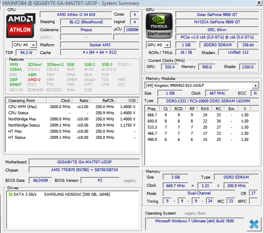Click the memory module 667 MHz clock field
264x233 pixels.
(x=217, y=93)
